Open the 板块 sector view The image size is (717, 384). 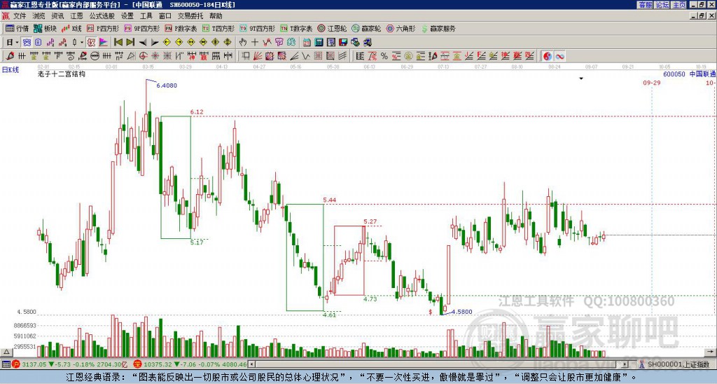click(x=46, y=28)
